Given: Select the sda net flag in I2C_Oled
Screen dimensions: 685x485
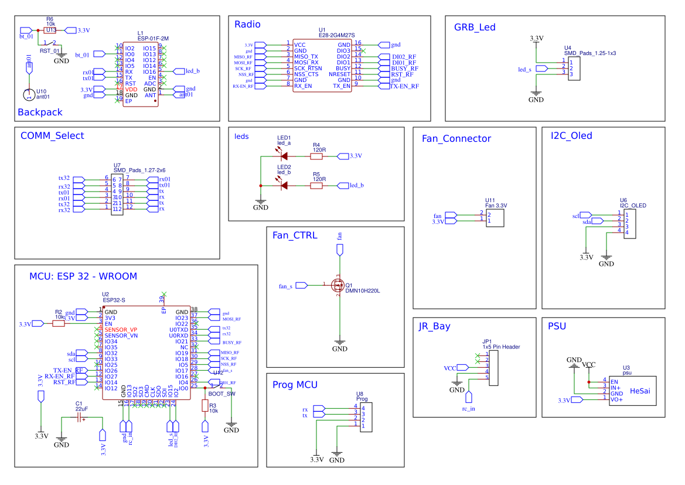Looking at the screenshot, I should pyautogui.click(x=597, y=221).
